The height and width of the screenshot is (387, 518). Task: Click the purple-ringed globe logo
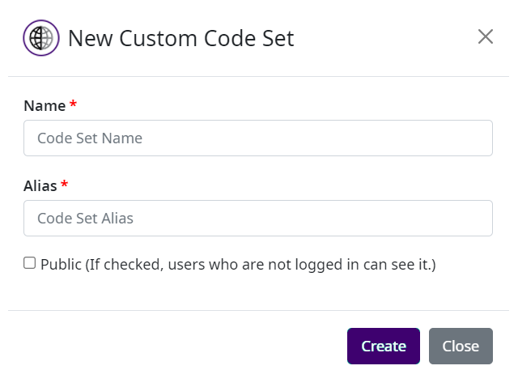point(41,37)
